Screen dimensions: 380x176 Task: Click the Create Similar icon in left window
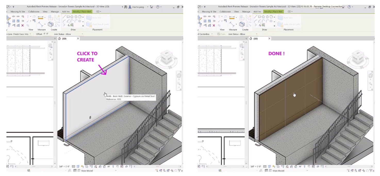click(51, 24)
